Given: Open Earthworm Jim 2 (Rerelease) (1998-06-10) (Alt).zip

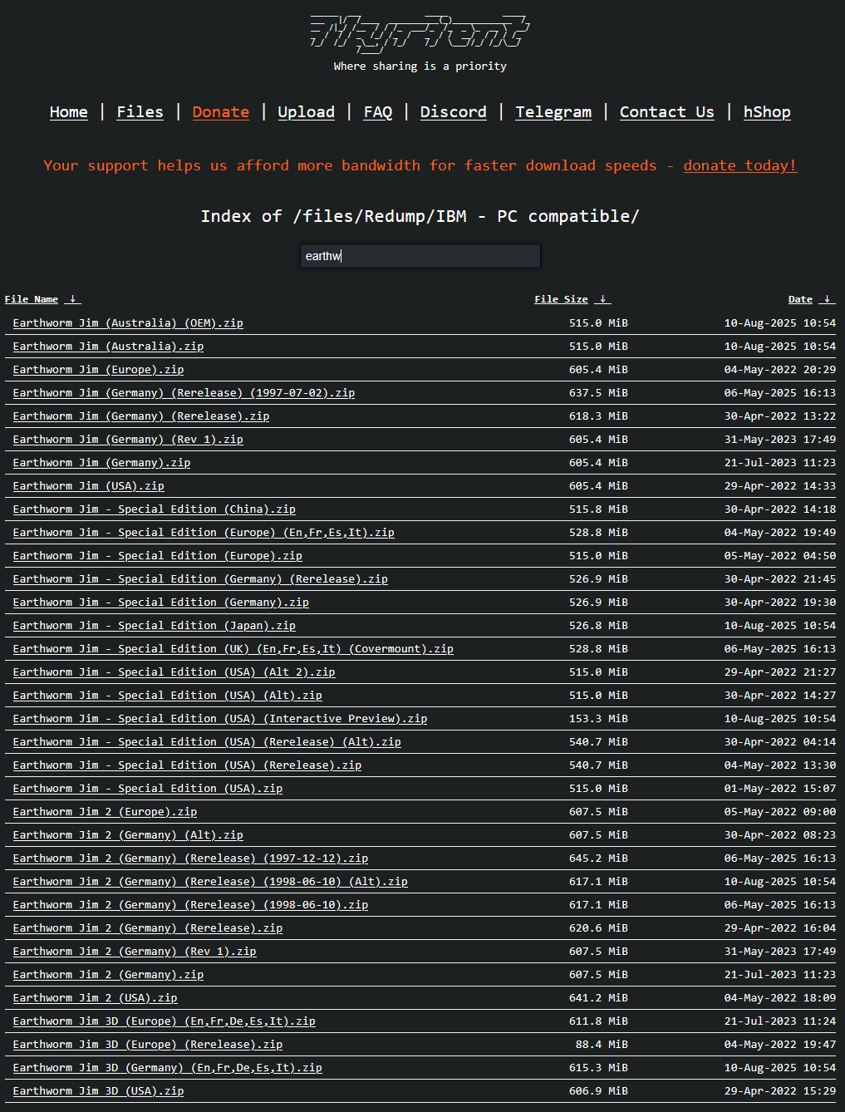Looking at the screenshot, I should pyautogui.click(x=210, y=882).
